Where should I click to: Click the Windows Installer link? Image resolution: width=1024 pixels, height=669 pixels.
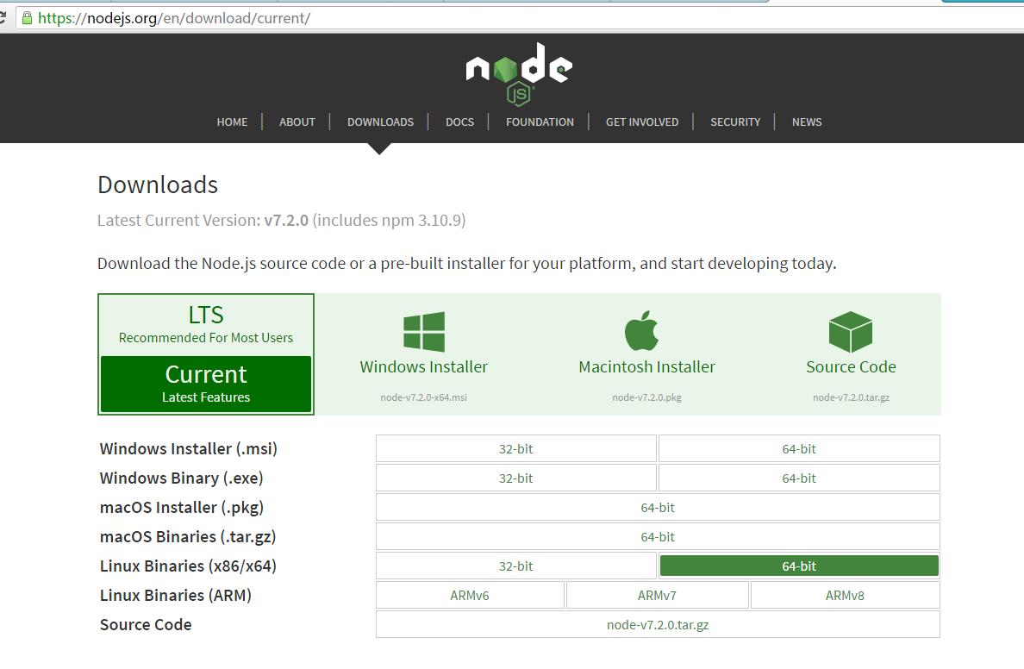[424, 367]
